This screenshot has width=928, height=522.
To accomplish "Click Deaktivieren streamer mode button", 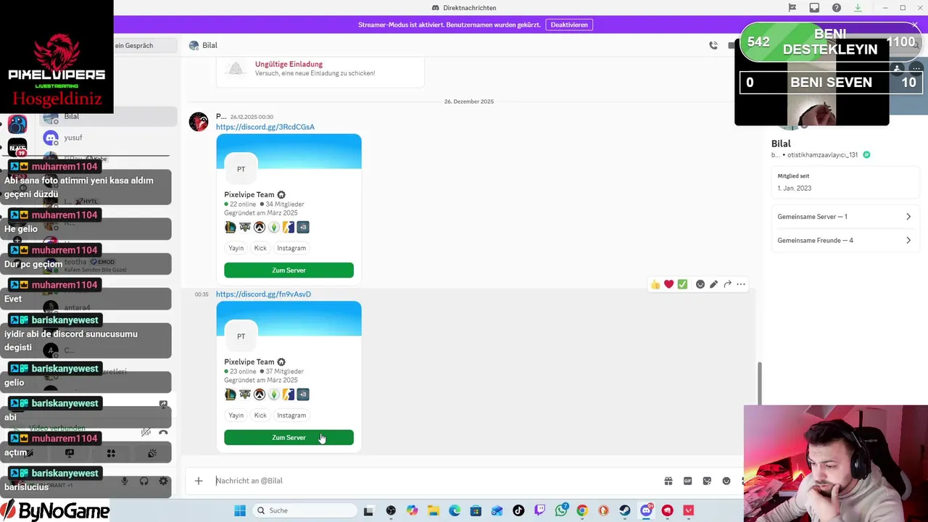I will click(569, 25).
